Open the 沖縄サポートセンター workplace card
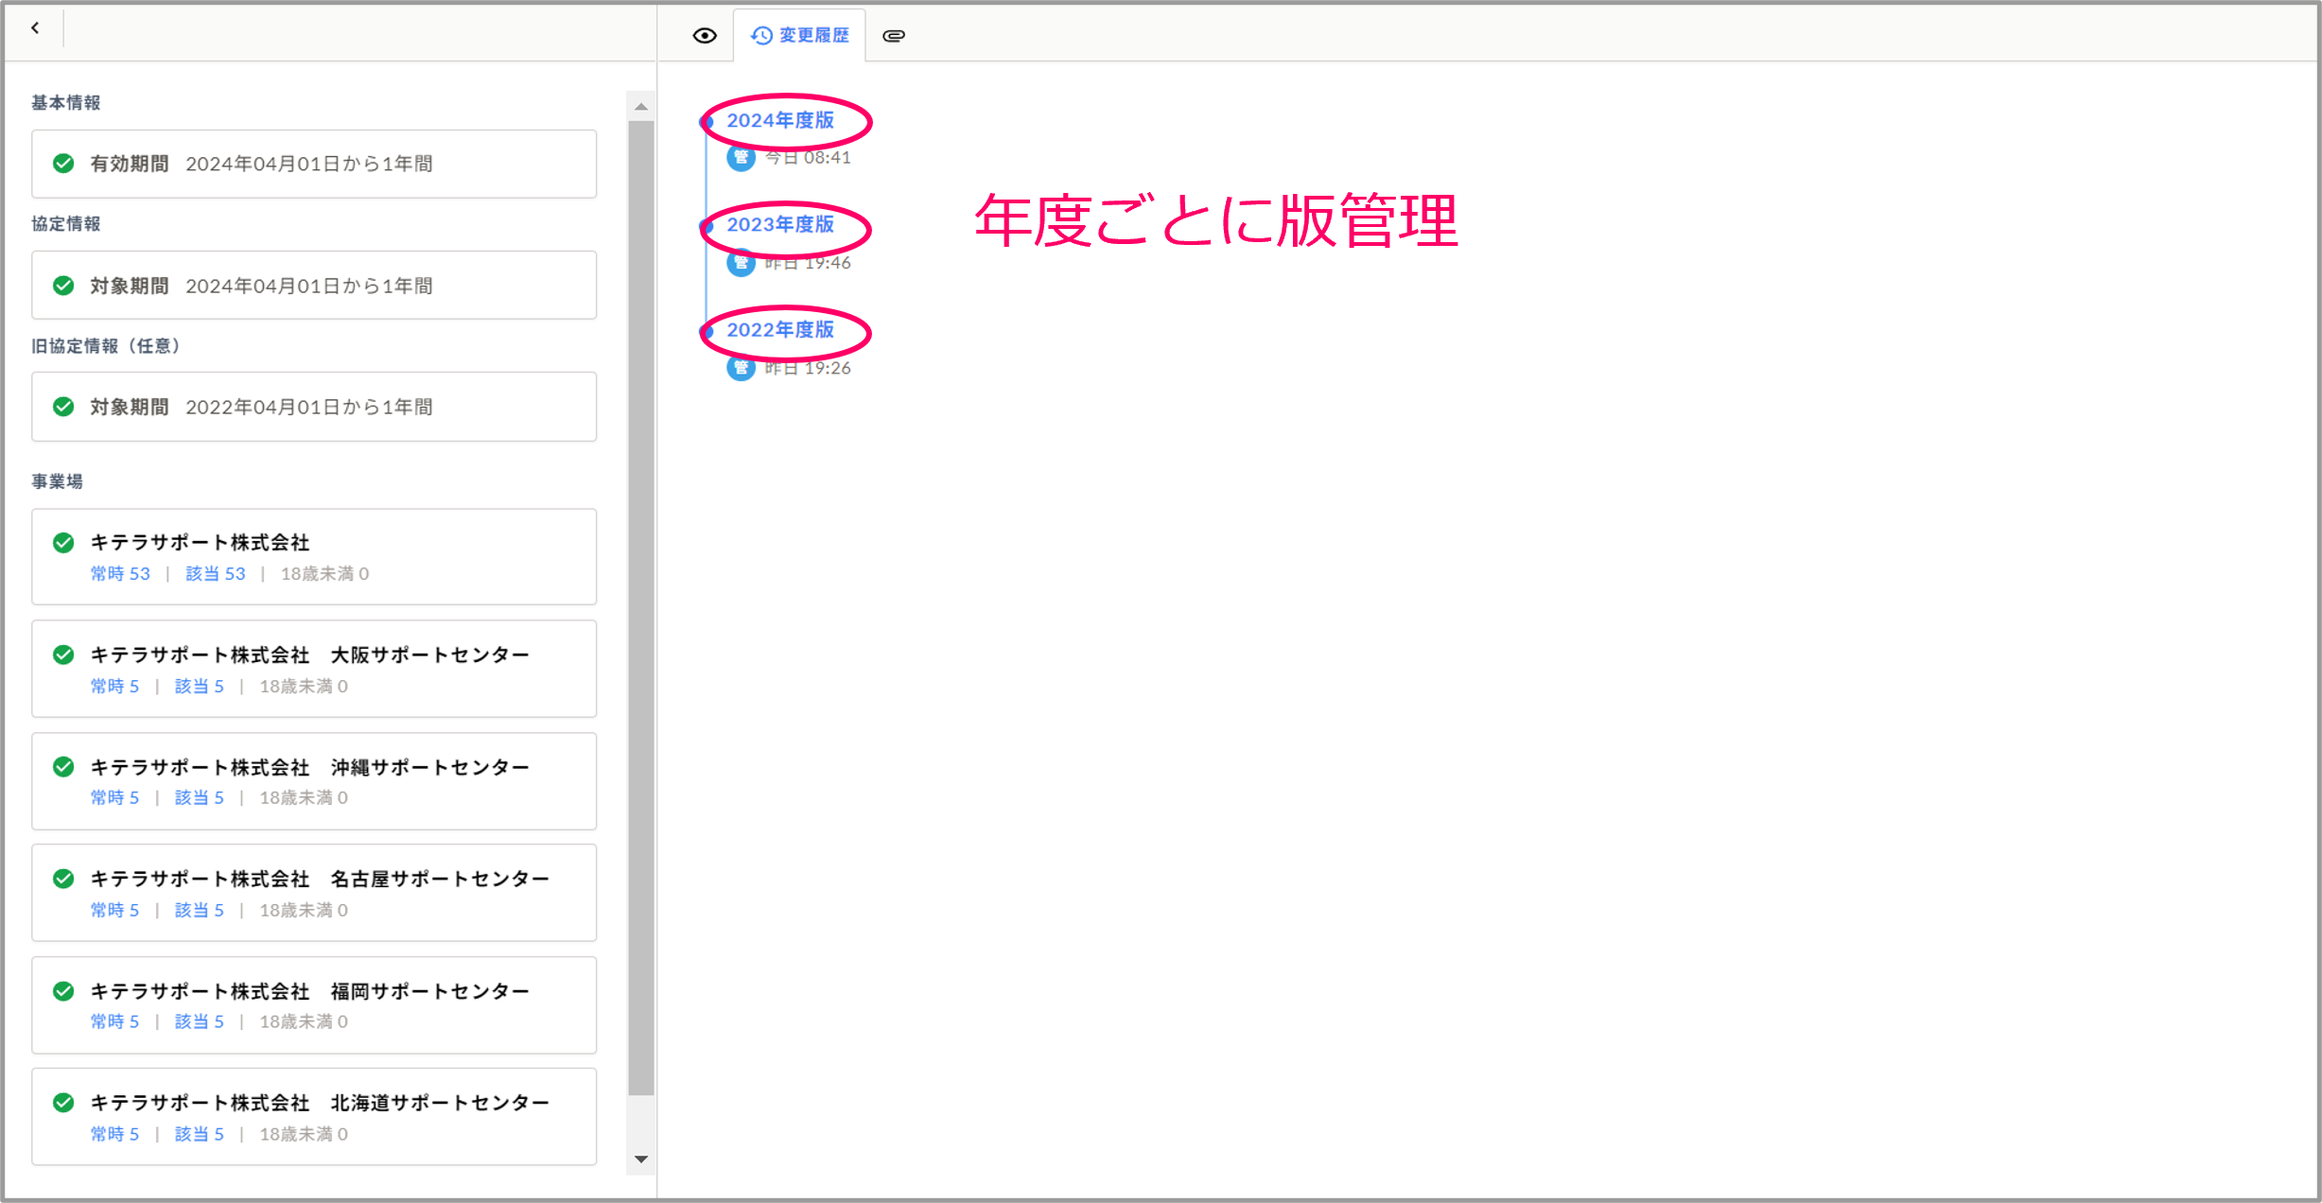Viewport: 2322px width, 1203px height. (x=313, y=781)
